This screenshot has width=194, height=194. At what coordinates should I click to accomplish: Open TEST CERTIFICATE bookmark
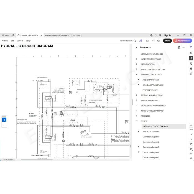pos(150,90)
